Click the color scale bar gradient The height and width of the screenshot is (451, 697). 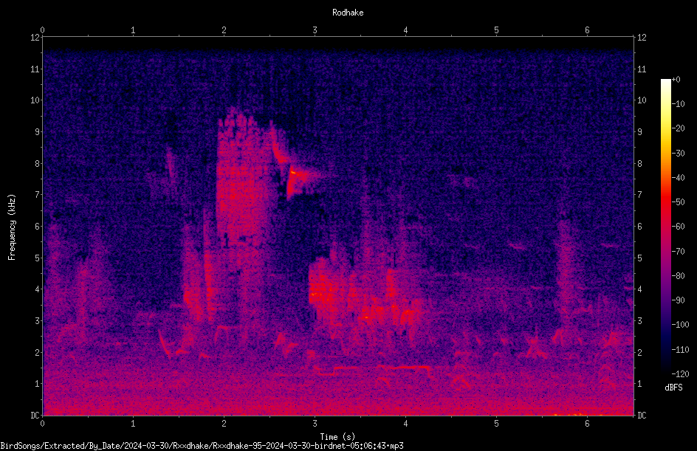click(665, 226)
